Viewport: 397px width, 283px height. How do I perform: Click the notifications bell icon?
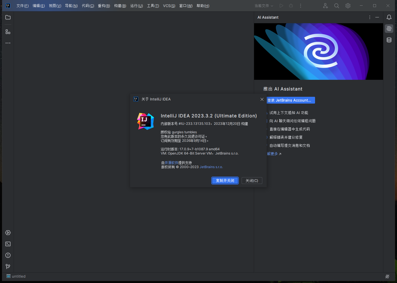(389, 17)
